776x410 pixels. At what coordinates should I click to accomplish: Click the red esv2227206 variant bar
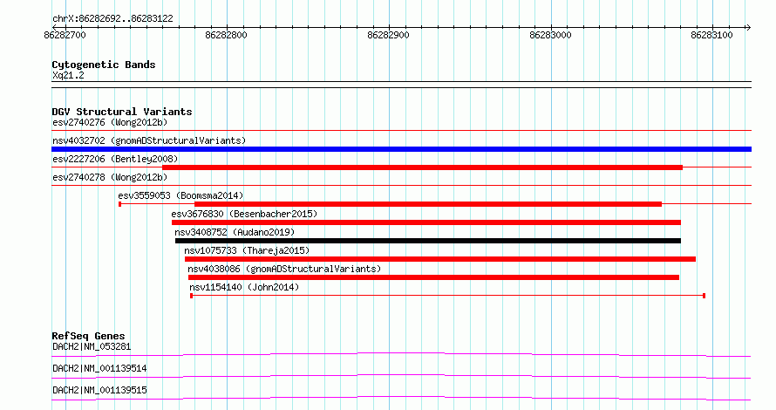[x=422, y=167]
